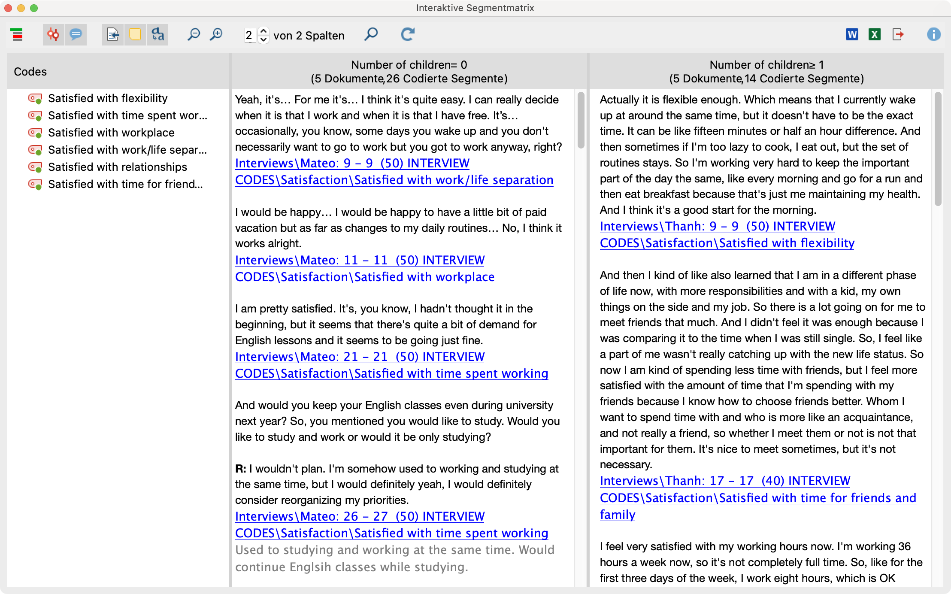Click the export document arrow icon
The width and height of the screenshot is (951, 594).
[898, 35]
